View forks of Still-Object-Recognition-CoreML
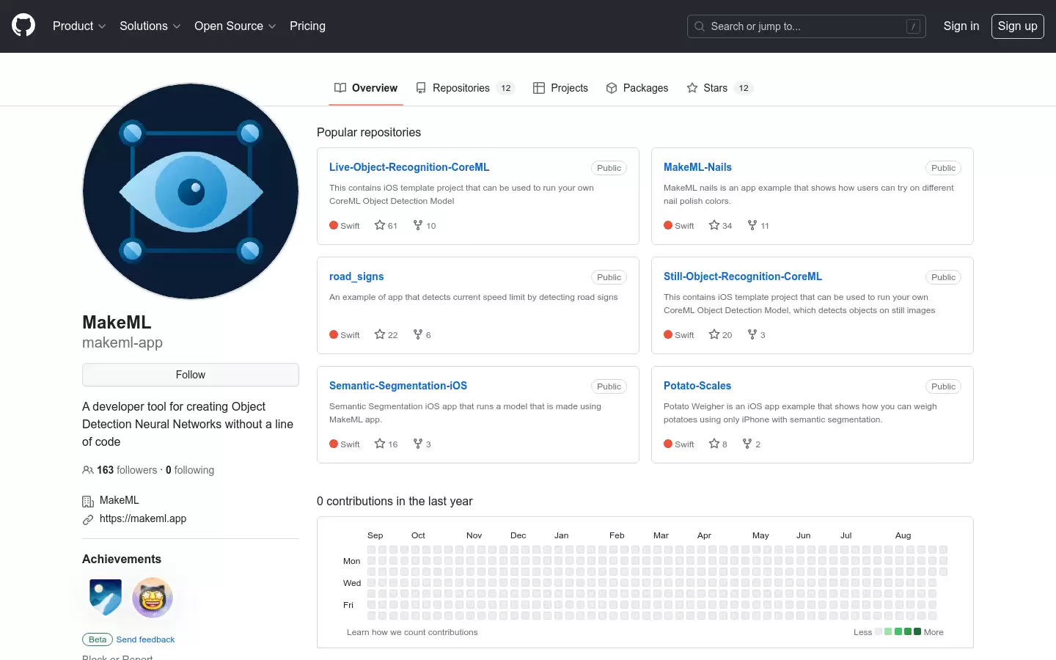 pyautogui.click(x=756, y=334)
